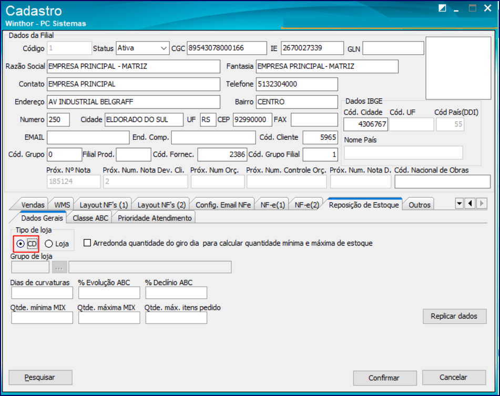Switch to the Vendas tab
Image resolution: width=500 pixels, height=396 pixels.
click(x=33, y=205)
